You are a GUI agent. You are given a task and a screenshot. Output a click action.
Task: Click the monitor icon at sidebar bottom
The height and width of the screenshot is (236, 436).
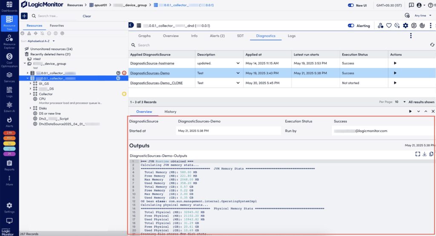pos(9,221)
